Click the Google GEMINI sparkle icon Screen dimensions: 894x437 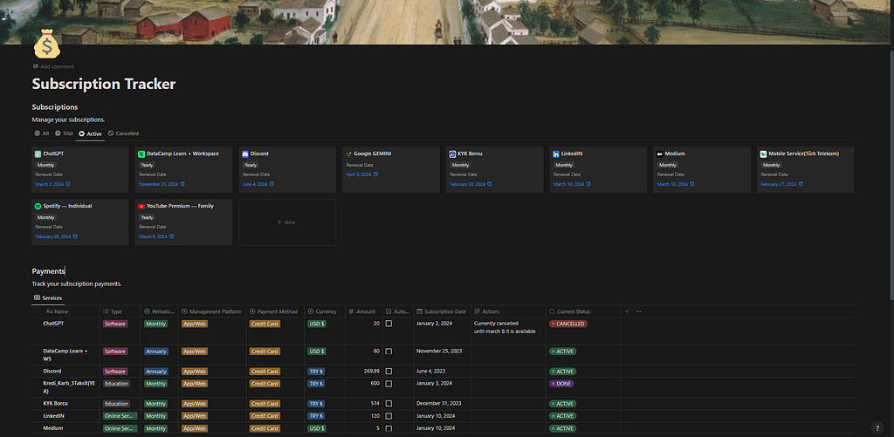tap(349, 154)
